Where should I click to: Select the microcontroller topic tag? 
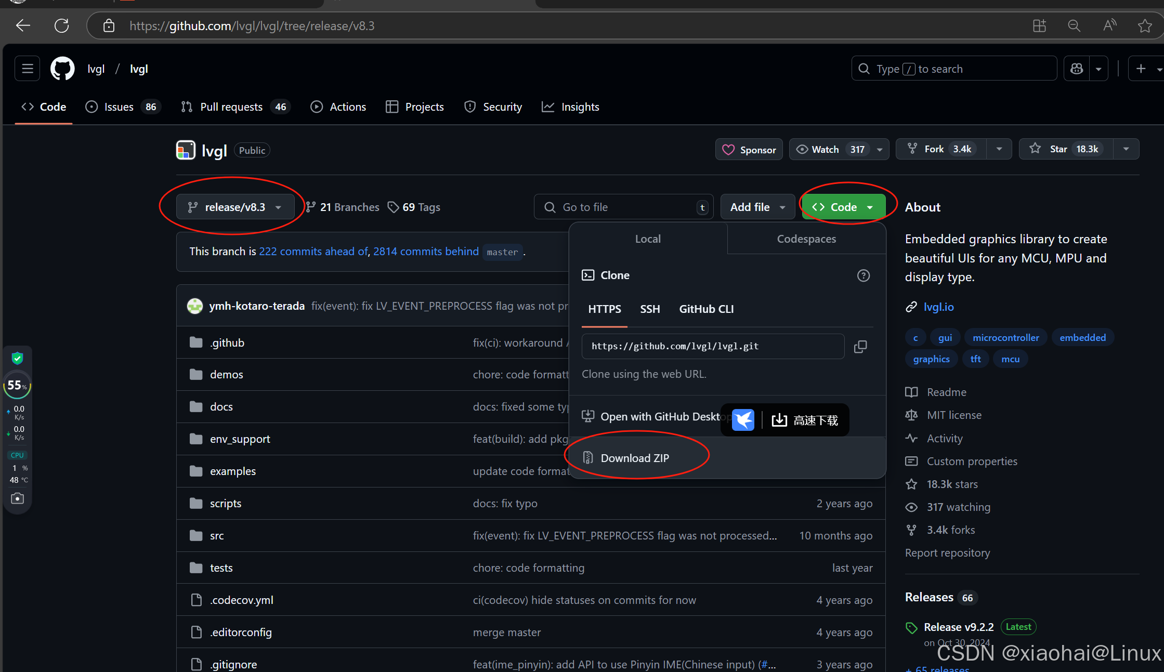pos(1005,338)
